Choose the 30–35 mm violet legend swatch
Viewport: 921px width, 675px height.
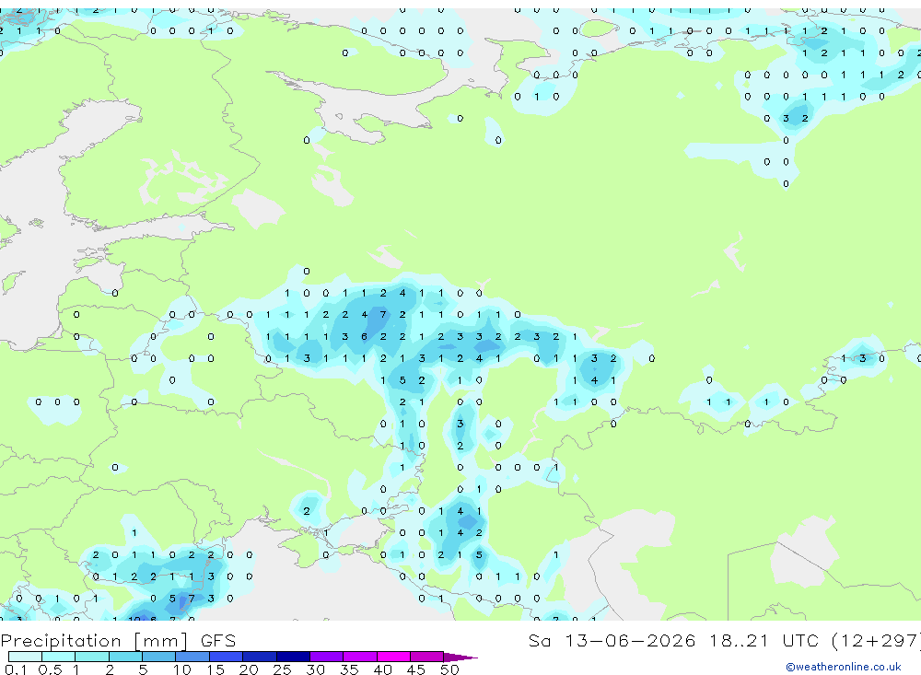point(327,657)
